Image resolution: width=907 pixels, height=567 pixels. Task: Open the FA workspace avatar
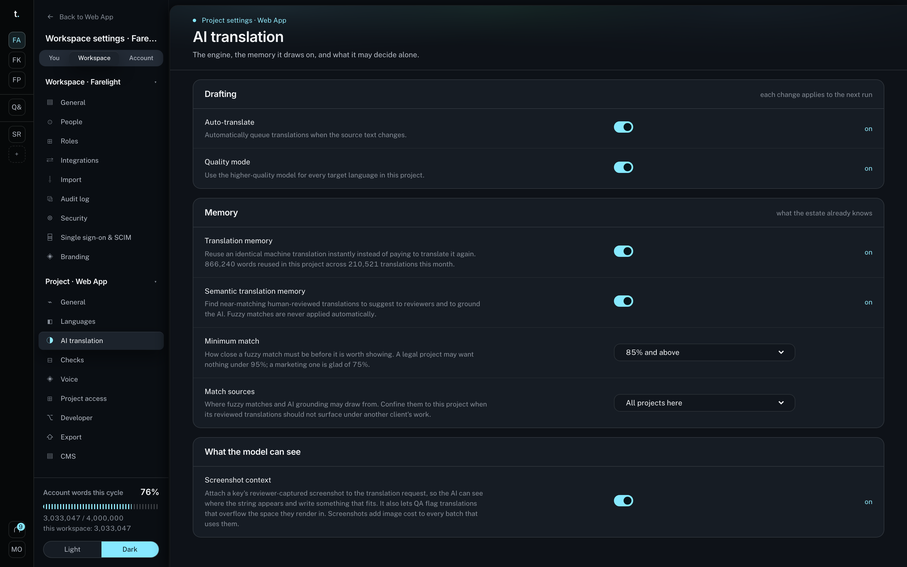pyautogui.click(x=17, y=40)
